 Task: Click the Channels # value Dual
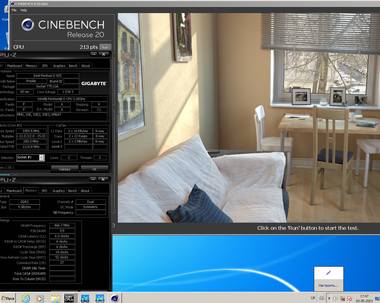coord(91,202)
